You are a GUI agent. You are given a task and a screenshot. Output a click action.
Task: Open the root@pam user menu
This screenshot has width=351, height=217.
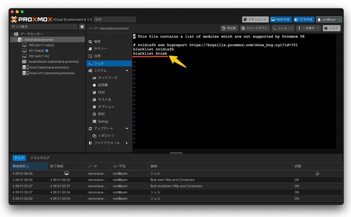(x=329, y=19)
